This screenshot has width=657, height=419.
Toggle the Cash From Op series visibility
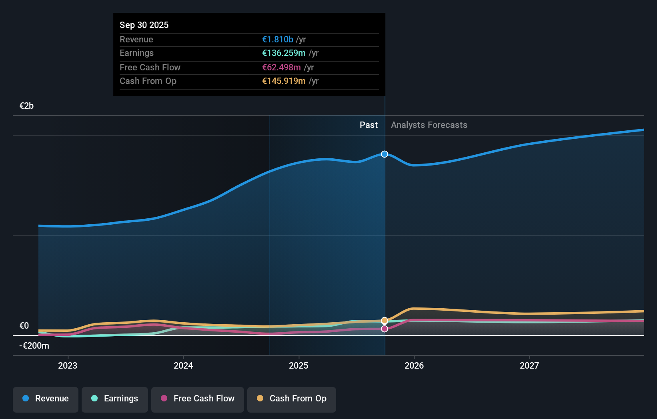291,399
